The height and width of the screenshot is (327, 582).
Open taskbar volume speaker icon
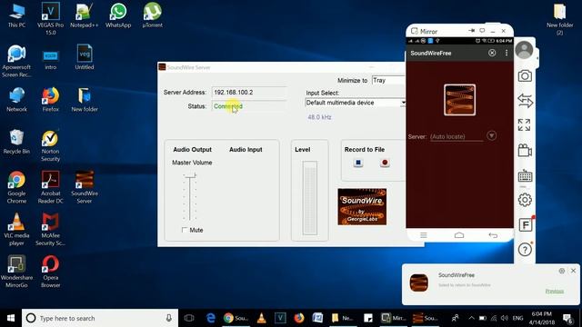pyautogui.click(x=504, y=318)
